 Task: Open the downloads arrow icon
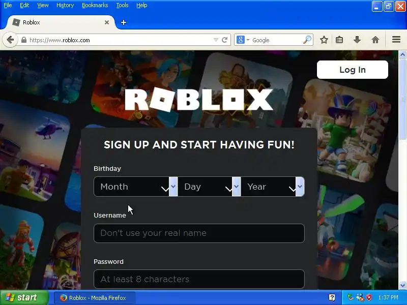click(357, 40)
